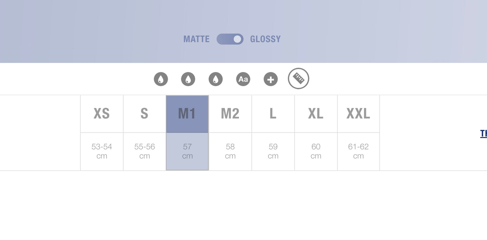Select size XS

(x=102, y=114)
